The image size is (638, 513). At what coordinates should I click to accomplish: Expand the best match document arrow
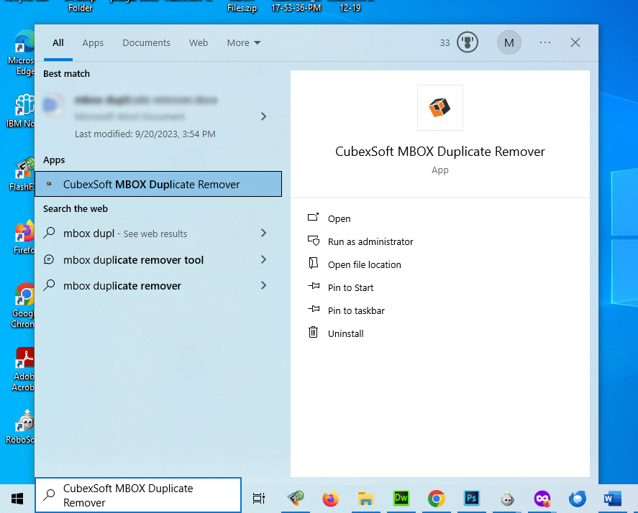click(x=263, y=116)
